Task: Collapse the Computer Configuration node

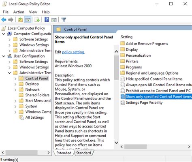Action: coord(4,34)
